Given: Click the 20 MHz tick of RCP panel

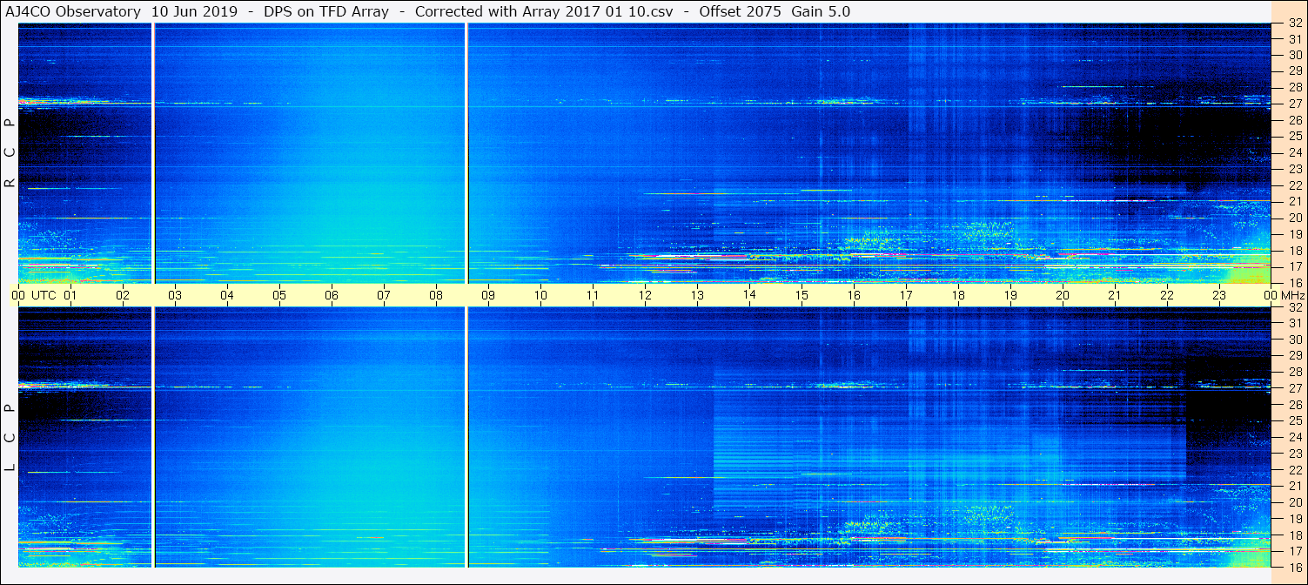Looking at the screenshot, I should tap(1294, 217).
